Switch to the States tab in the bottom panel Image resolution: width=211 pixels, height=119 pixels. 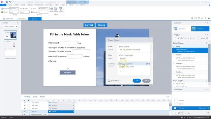[35, 97]
